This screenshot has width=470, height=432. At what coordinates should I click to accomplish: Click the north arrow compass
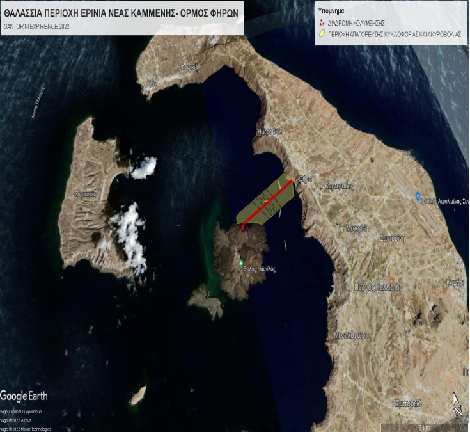(457, 405)
